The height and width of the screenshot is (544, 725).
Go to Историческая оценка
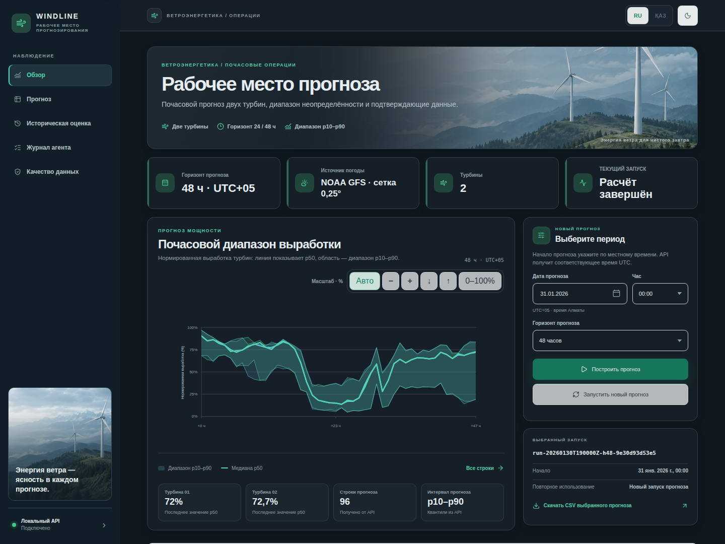[60, 123]
